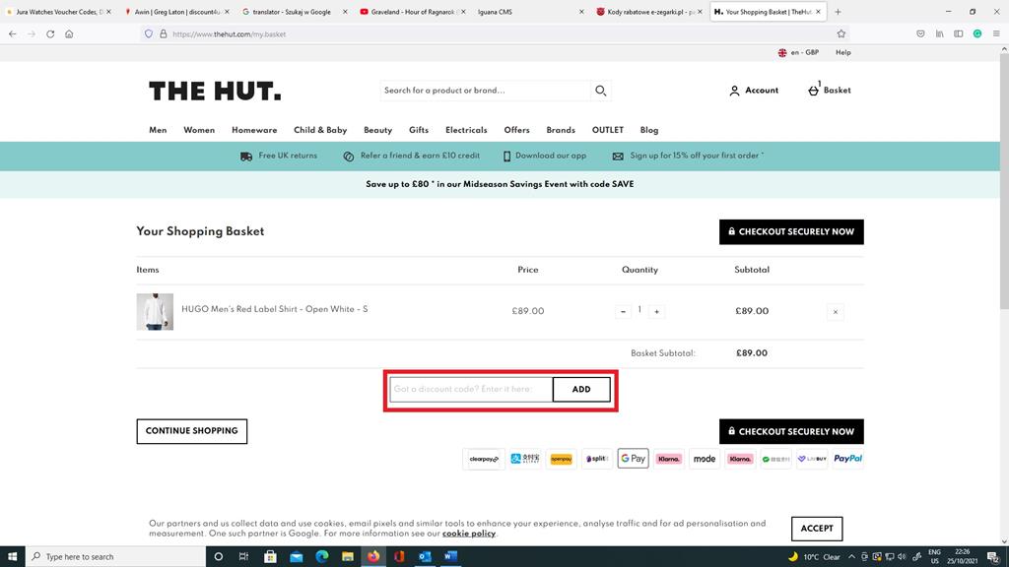1009x567 pixels.
Task: Open the Gifts menu
Action: click(418, 130)
